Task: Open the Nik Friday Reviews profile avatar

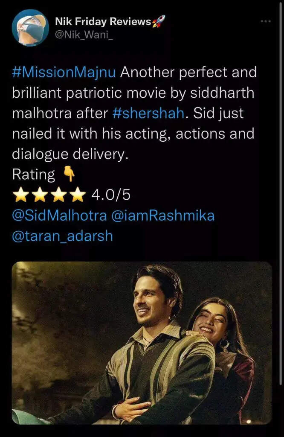Action: tap(30, 28)
